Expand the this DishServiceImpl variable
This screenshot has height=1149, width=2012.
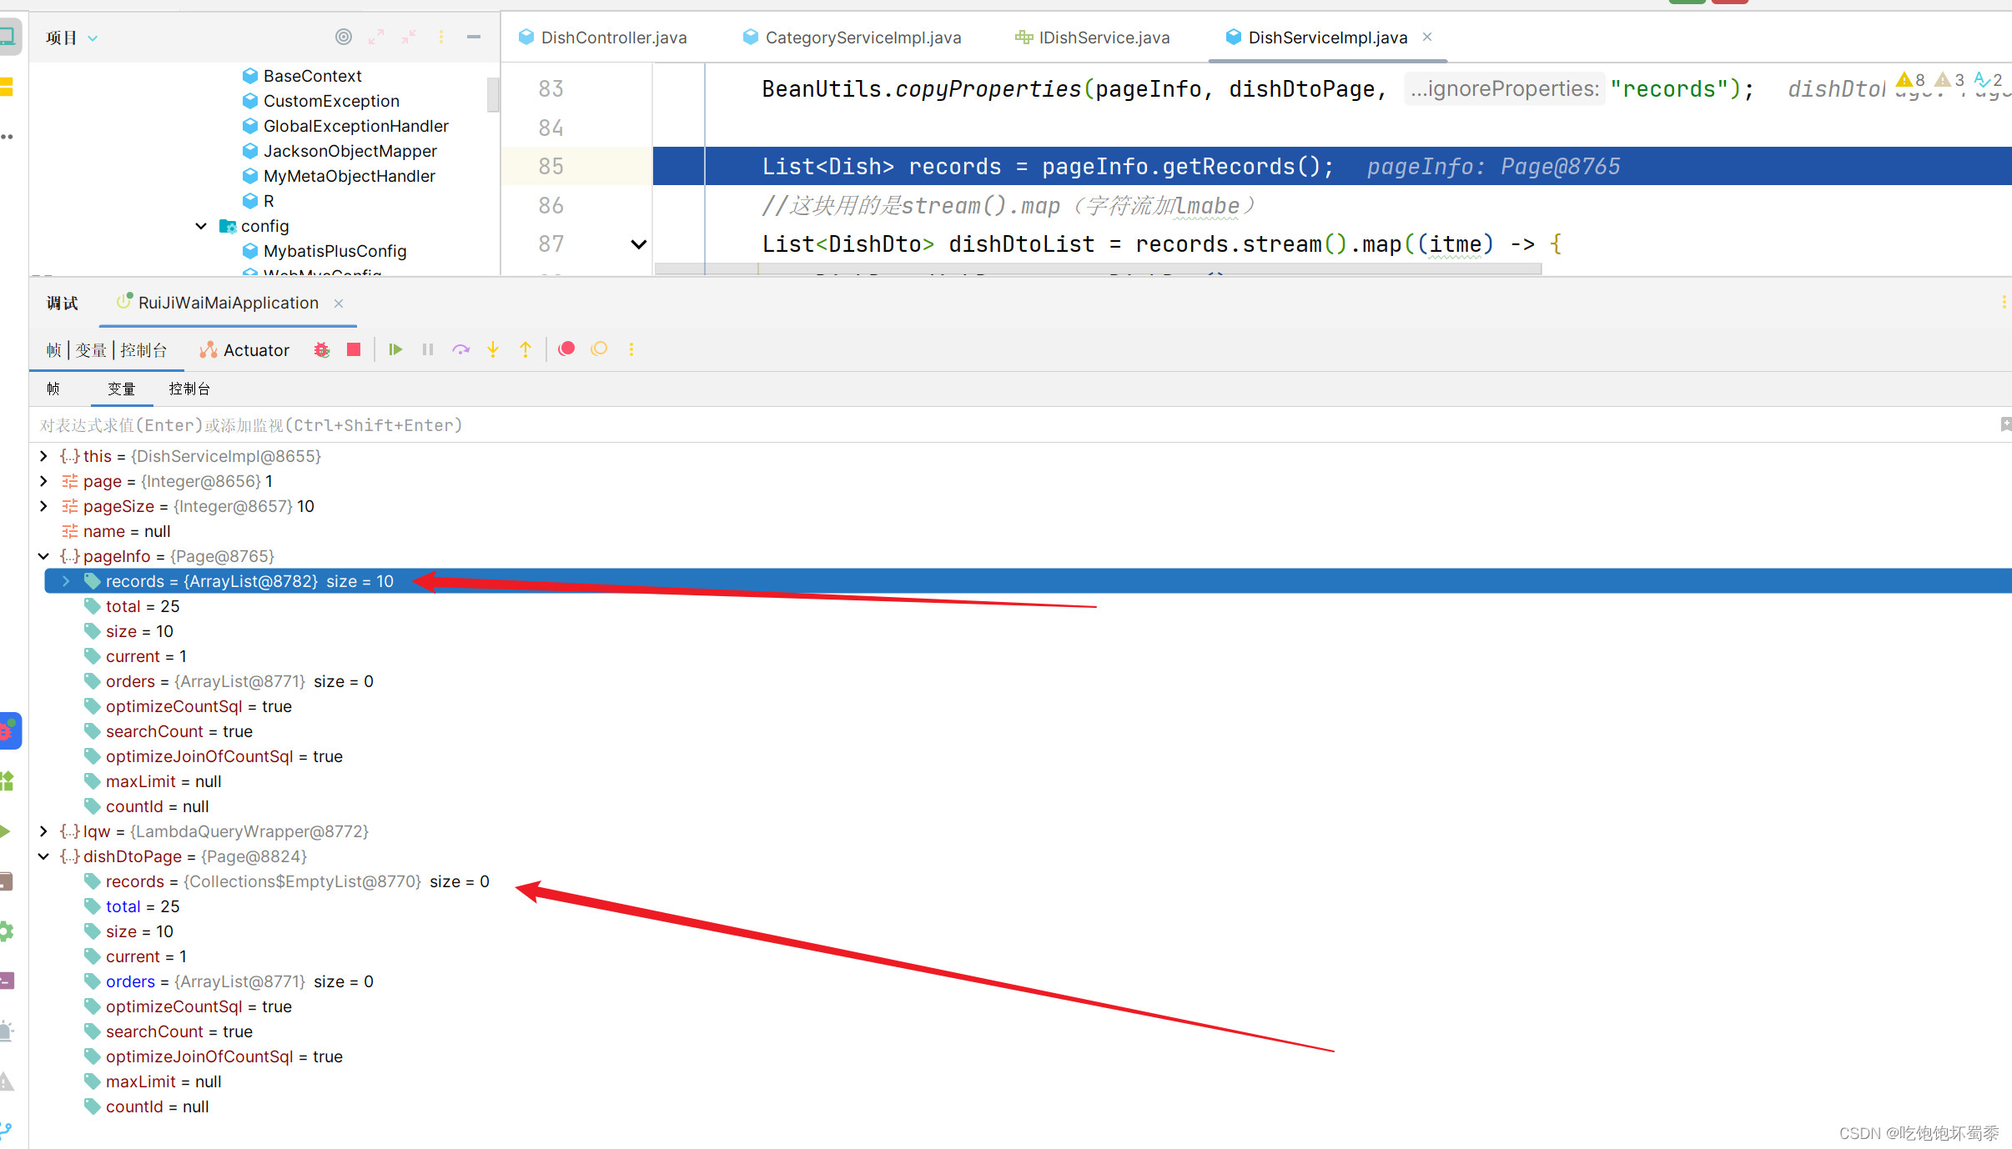[x=43, y=456]
